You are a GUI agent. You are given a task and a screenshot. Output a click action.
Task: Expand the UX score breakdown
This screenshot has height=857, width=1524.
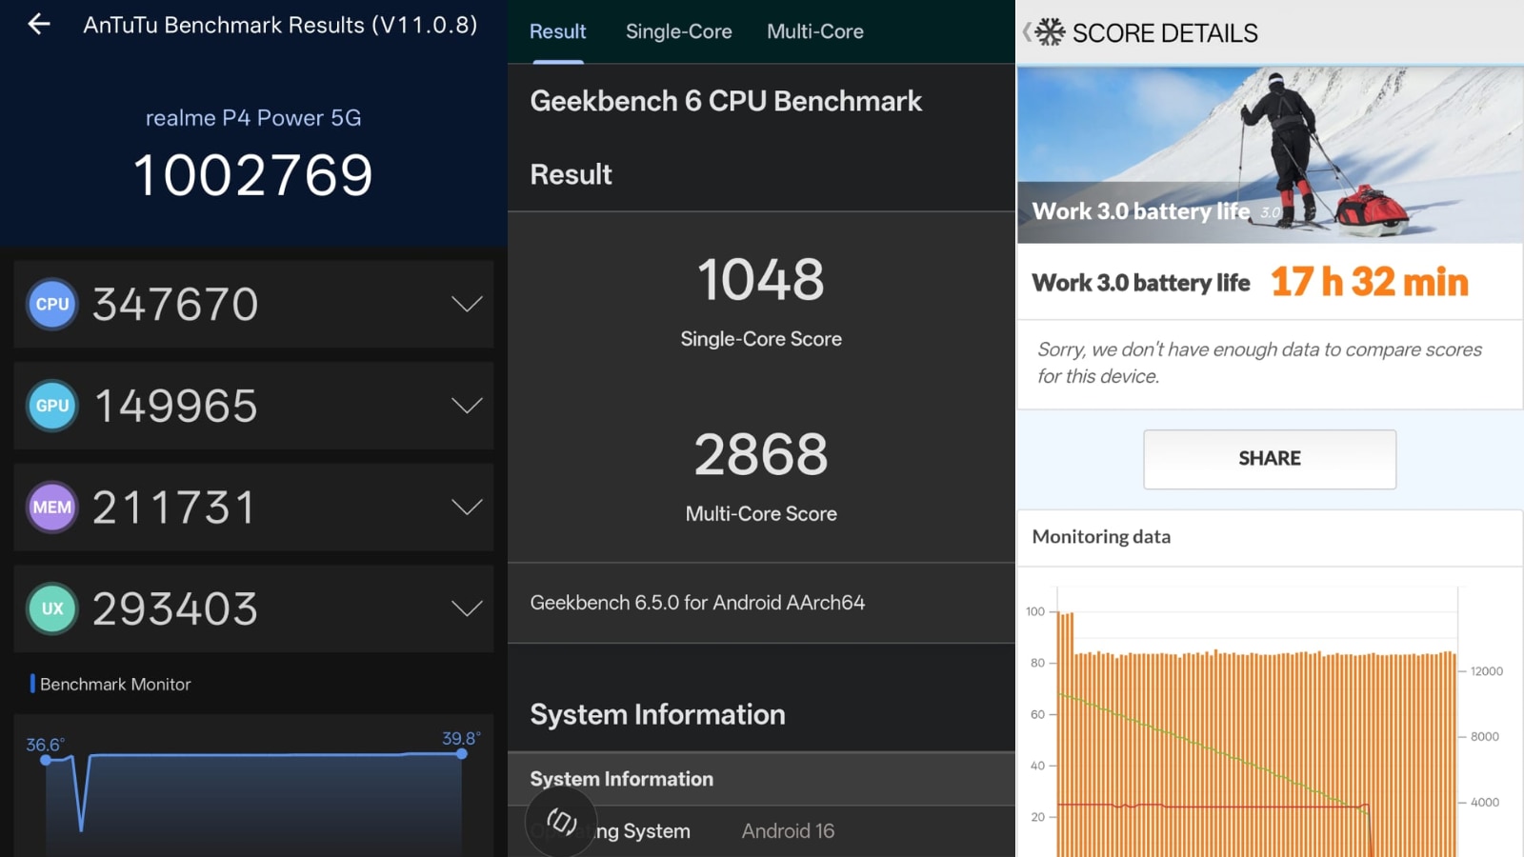466,608
